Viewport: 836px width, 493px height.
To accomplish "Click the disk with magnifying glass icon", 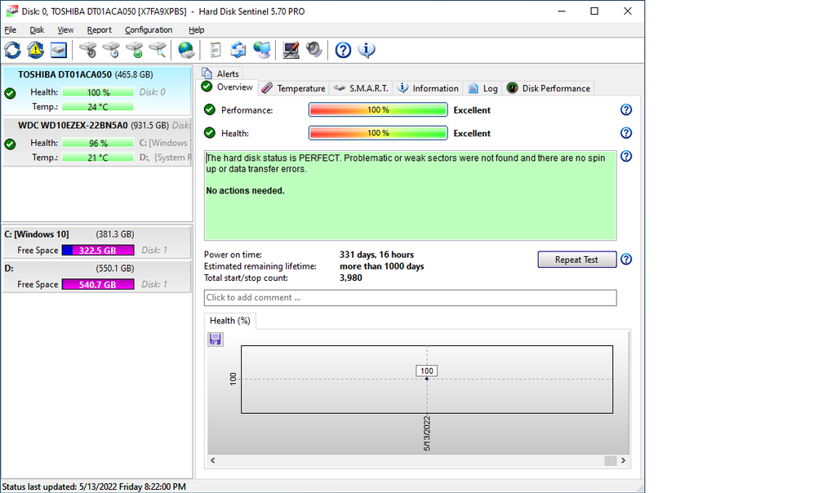I will point(158,50).
